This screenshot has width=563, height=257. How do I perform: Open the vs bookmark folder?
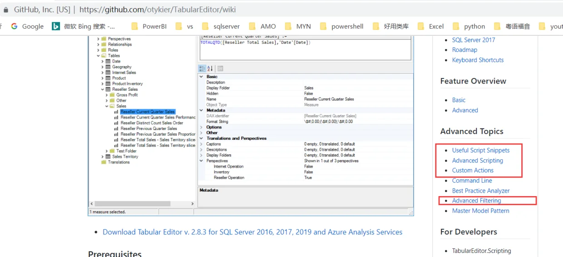184,26
